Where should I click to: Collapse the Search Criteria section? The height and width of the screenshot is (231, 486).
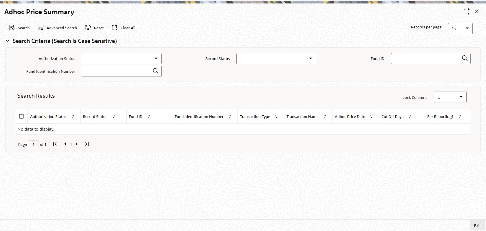(8, 41)
